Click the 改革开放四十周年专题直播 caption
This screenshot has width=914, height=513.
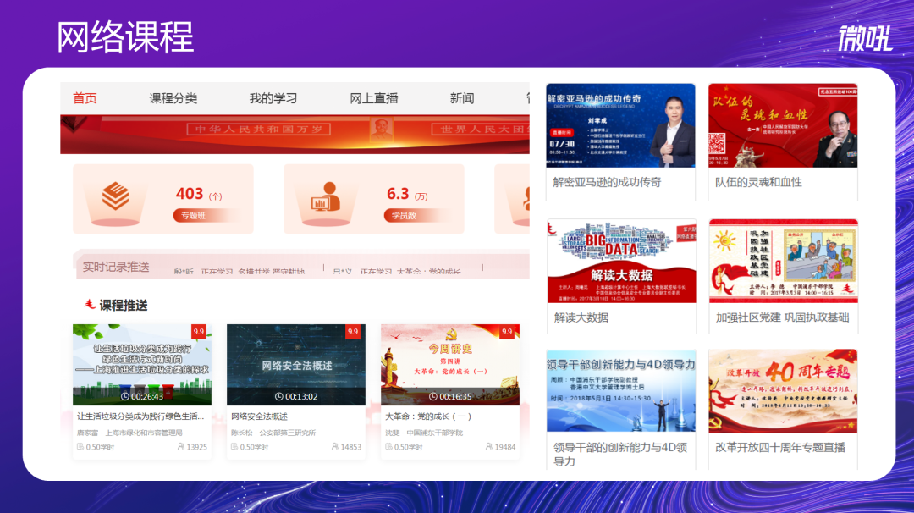point(780,448)
